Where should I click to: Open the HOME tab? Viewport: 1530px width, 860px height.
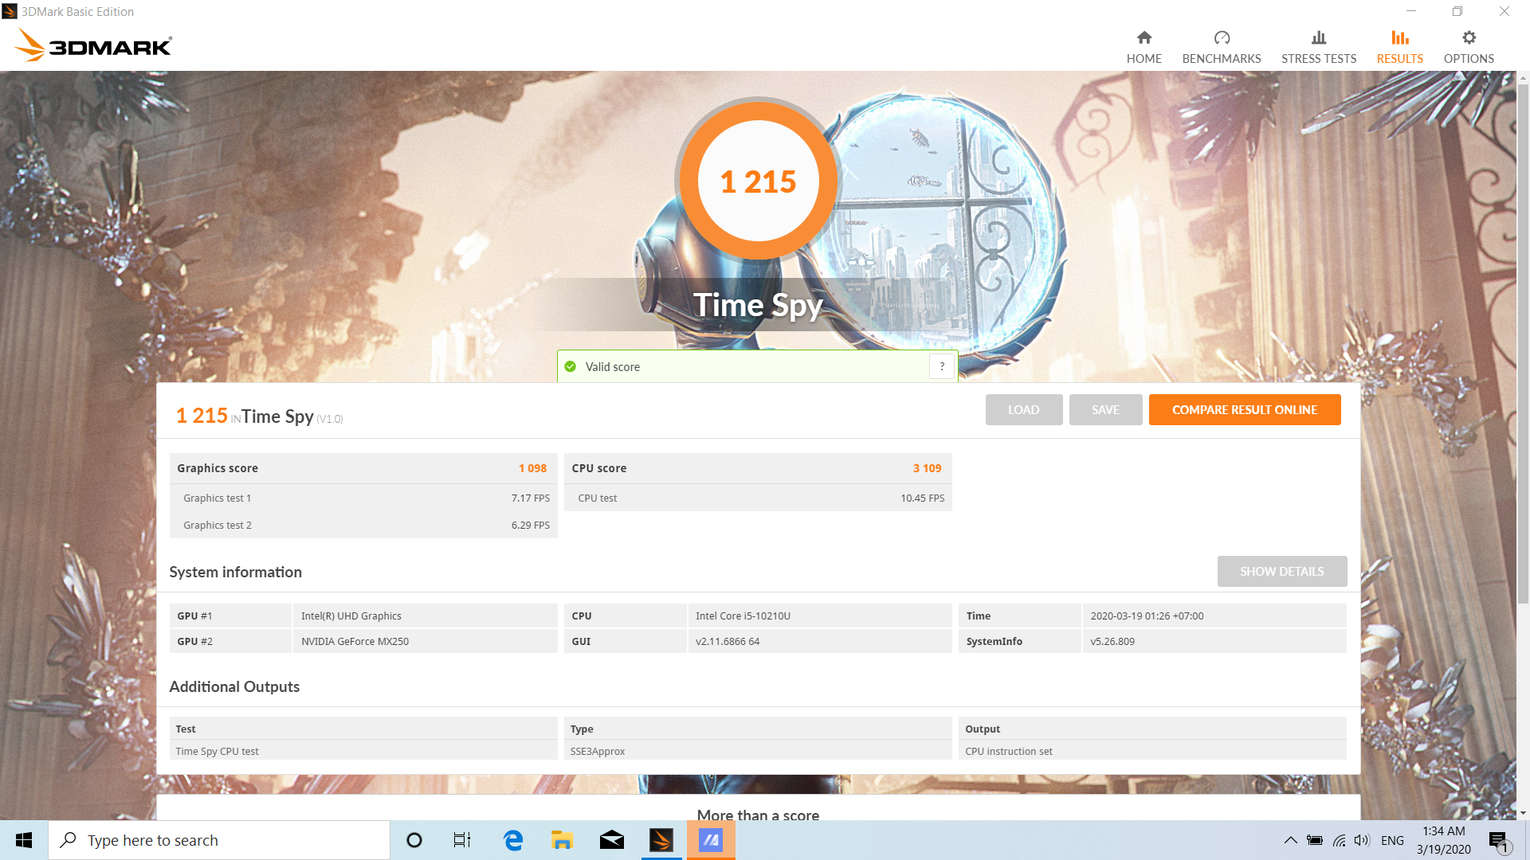(x=1144, y=48)
